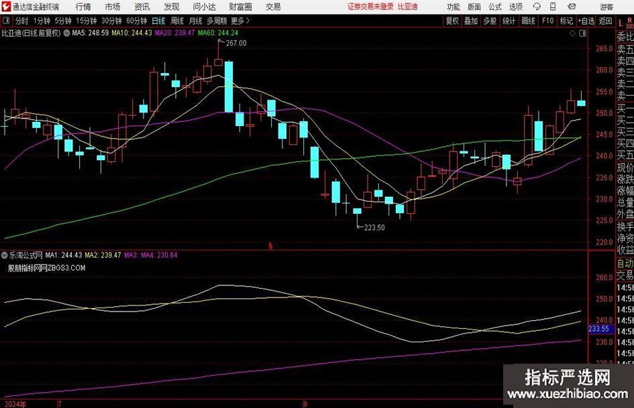Open the 功能 menu

(454, 7)
